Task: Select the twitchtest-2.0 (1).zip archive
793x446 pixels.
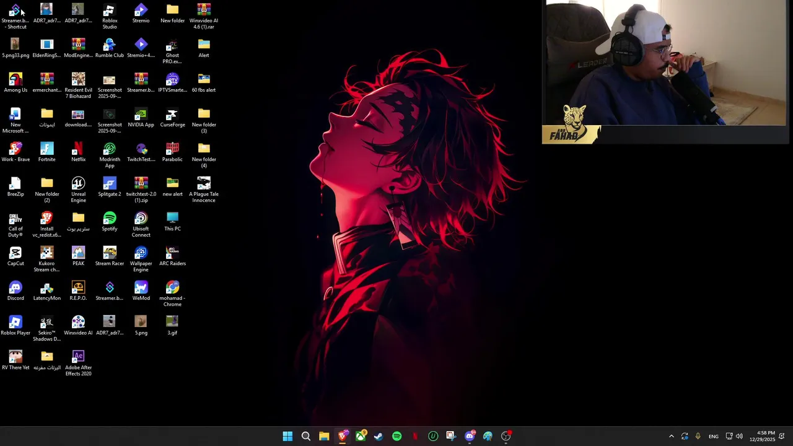Action: click(x=141, y=190)
